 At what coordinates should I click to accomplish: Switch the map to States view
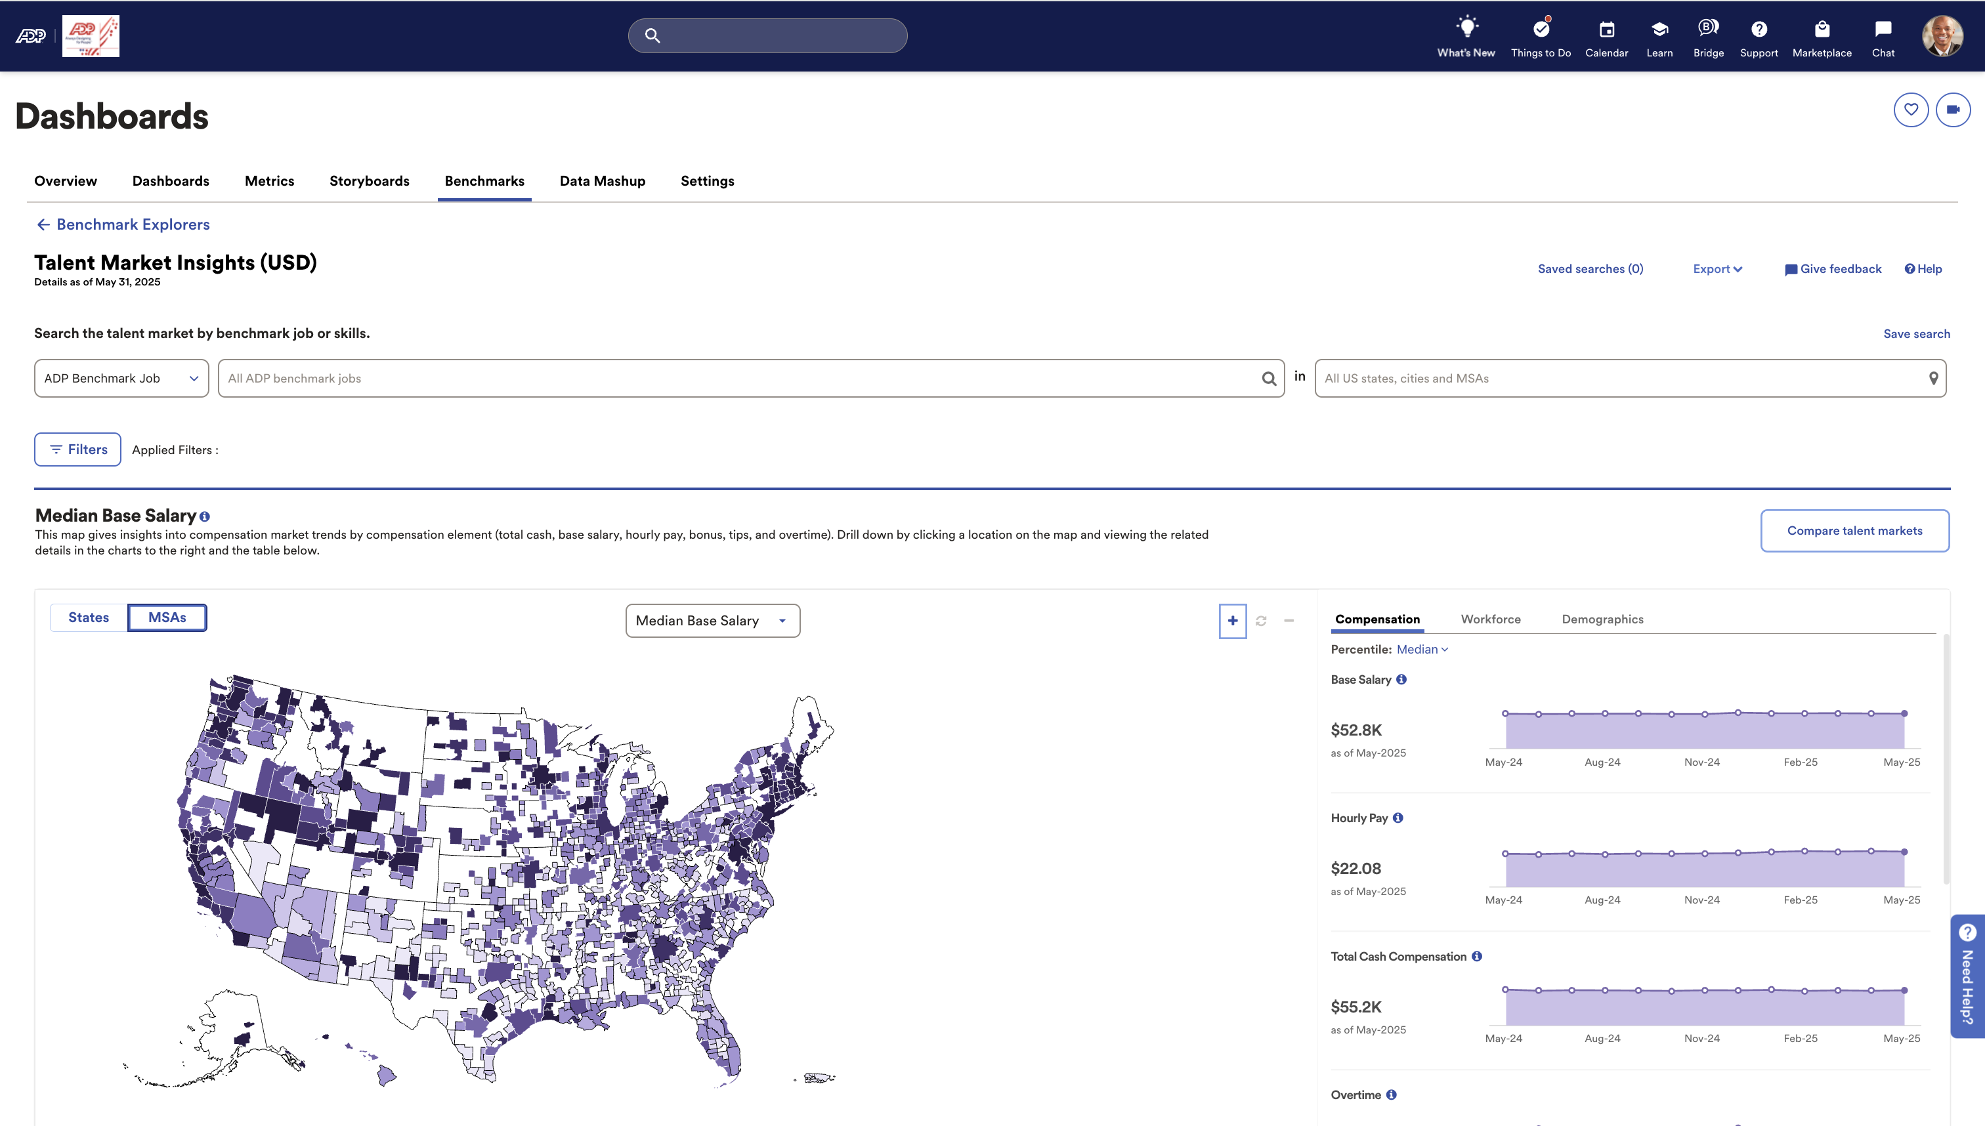[x=88, y=617]
